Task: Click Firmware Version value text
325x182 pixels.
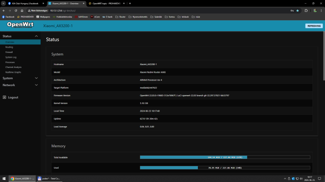Action: pos(184,95)
